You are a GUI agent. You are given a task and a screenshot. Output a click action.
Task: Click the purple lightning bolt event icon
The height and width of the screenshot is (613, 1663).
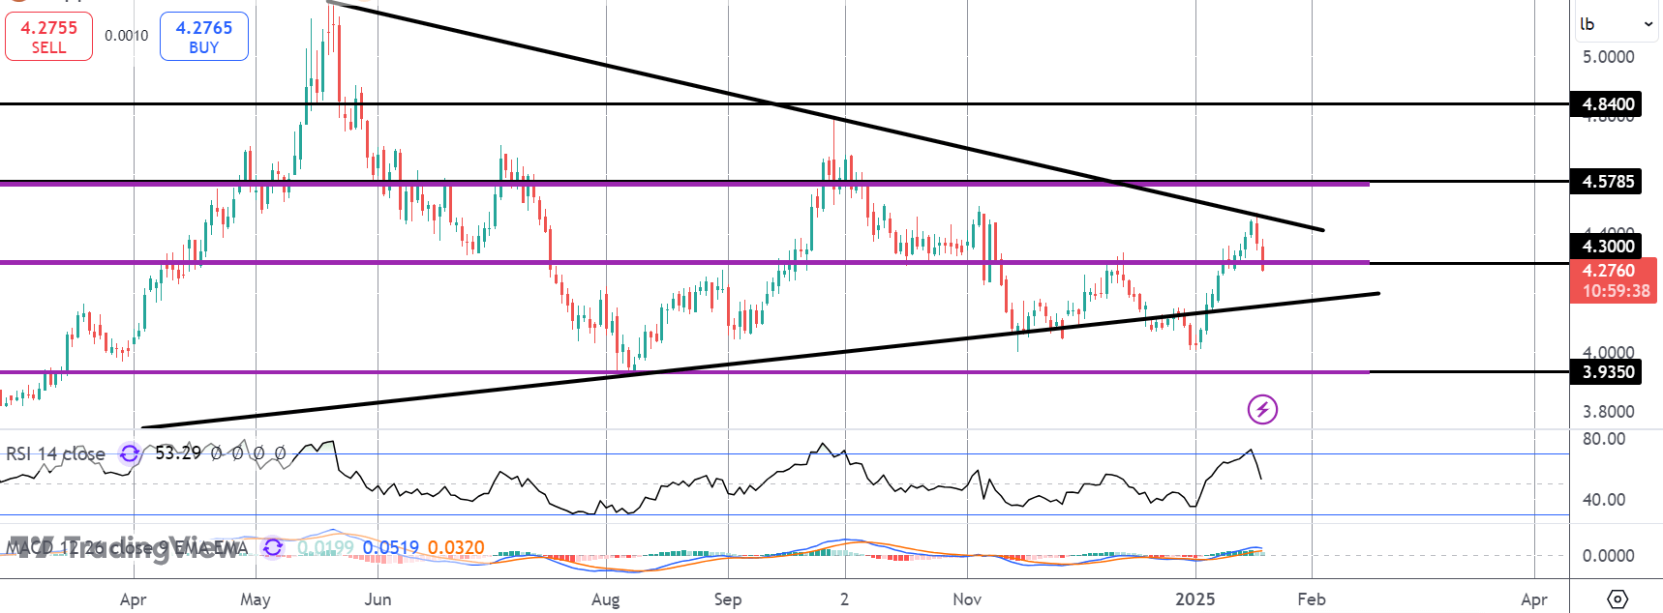[x=1262, y=409]
